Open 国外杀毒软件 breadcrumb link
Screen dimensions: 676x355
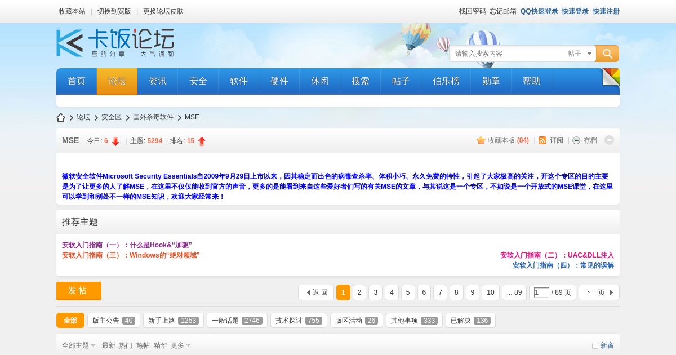coord(153,117)
